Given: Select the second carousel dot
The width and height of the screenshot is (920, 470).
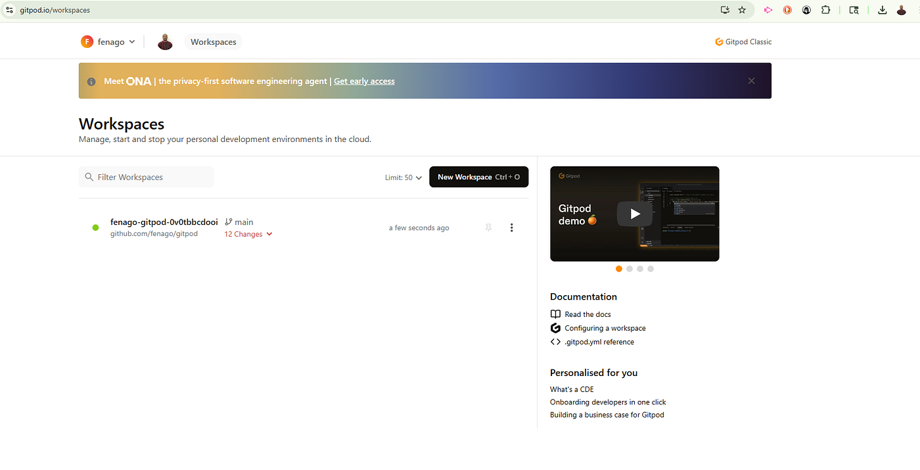Looking at the screenshot, I should tap(630, 269).
